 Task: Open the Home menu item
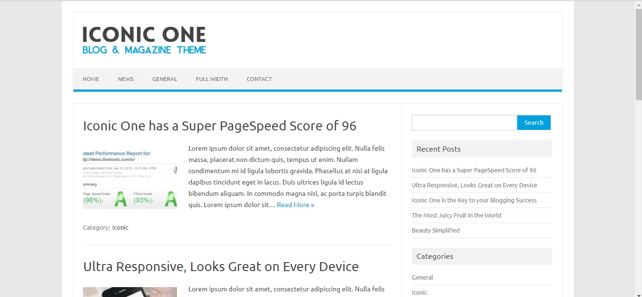point(91,79)
